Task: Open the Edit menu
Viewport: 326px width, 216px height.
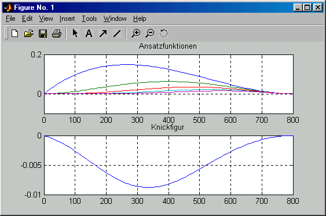Action: tap(27, 19)
